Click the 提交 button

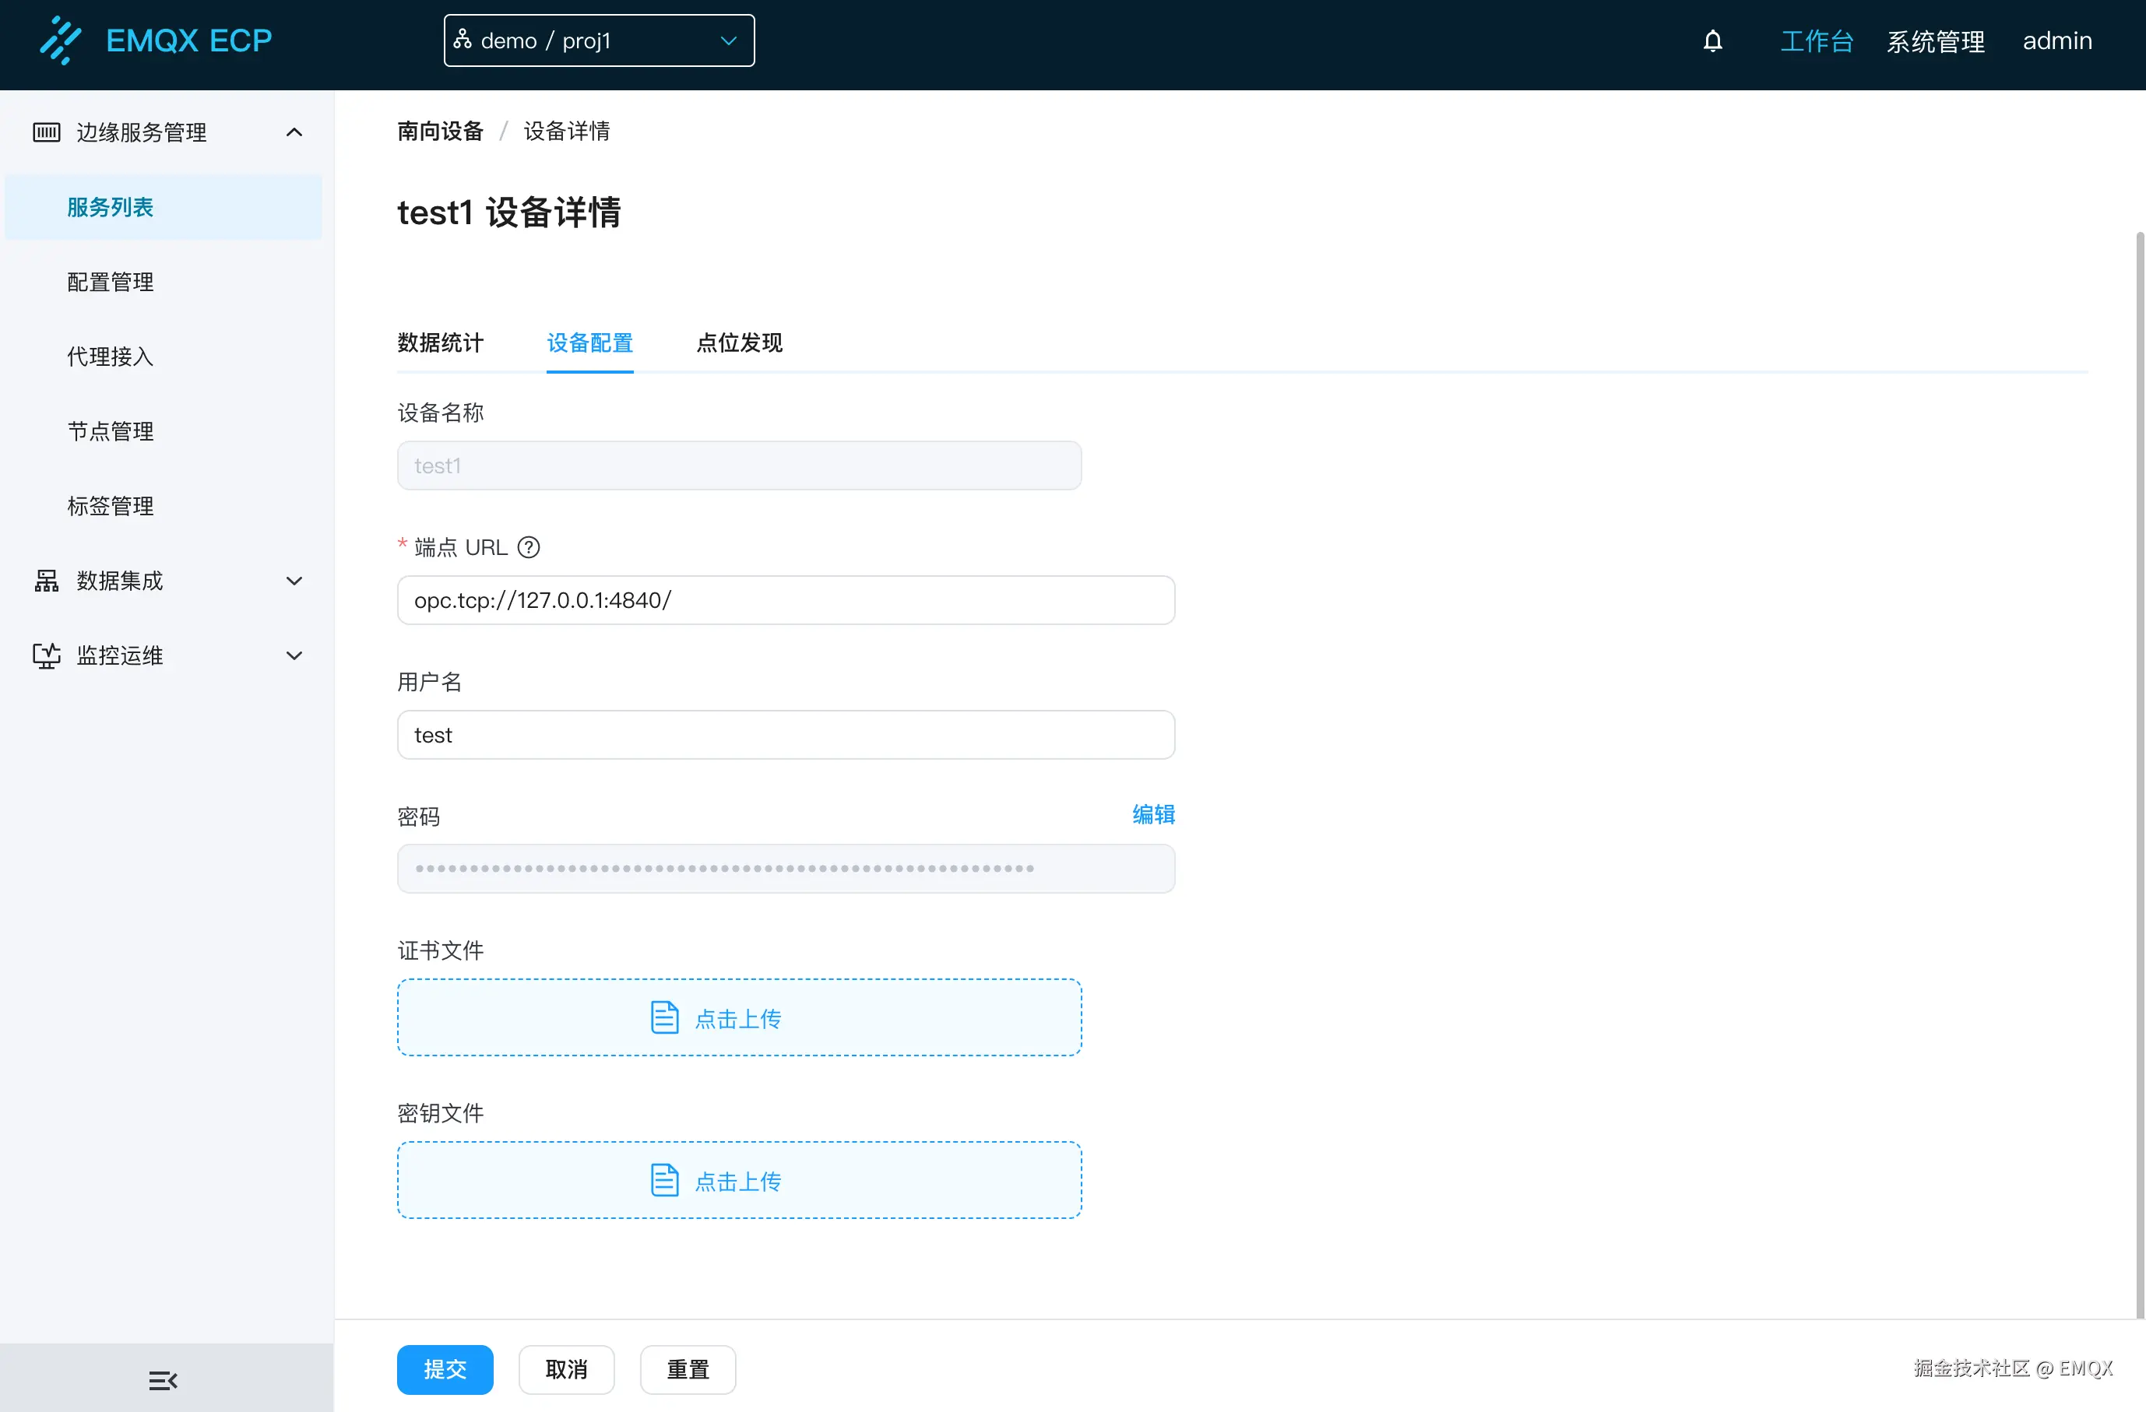(x=445, y=1368)
